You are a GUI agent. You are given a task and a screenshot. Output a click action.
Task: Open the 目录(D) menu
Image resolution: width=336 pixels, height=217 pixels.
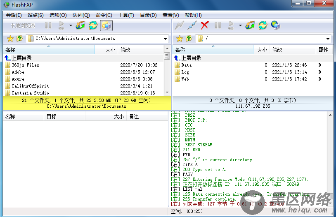(148, 15)
